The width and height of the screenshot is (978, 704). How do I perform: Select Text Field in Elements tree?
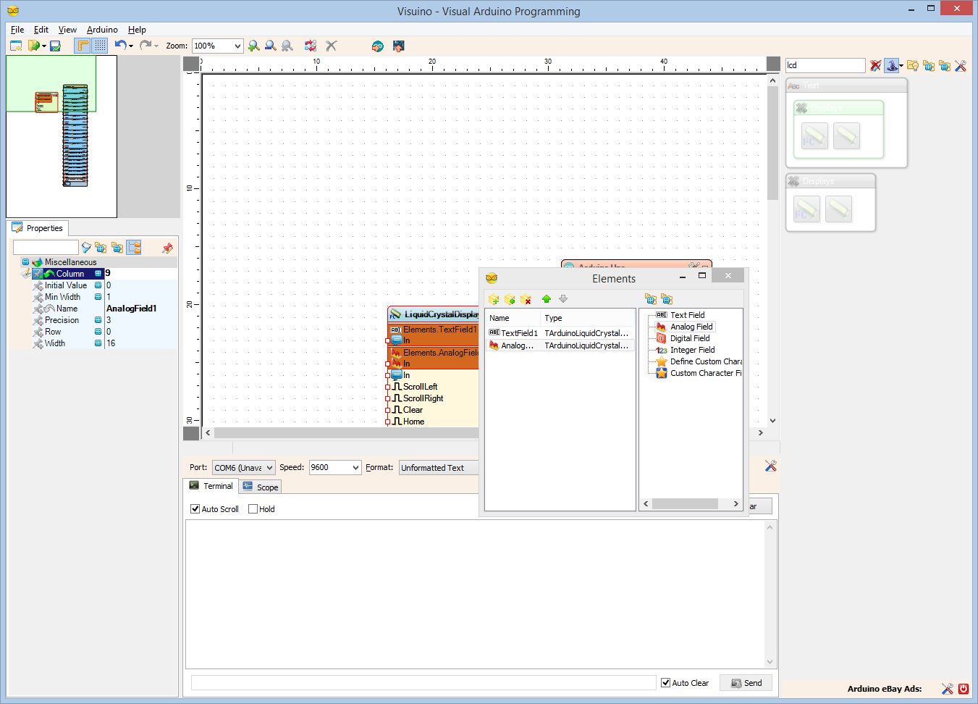click(x=687, y=315)
